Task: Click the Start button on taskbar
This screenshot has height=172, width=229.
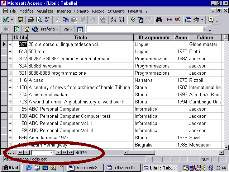Action: coord(10,168)
